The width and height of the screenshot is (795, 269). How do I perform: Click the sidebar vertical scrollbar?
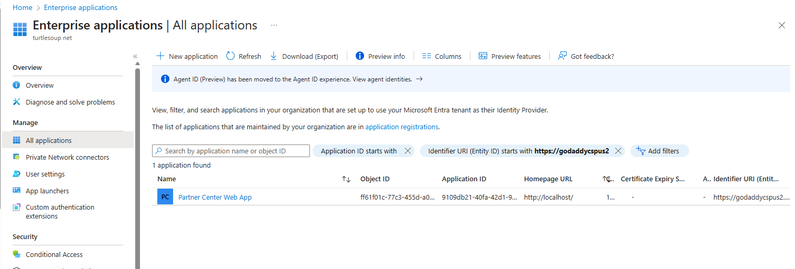point(138,158)
